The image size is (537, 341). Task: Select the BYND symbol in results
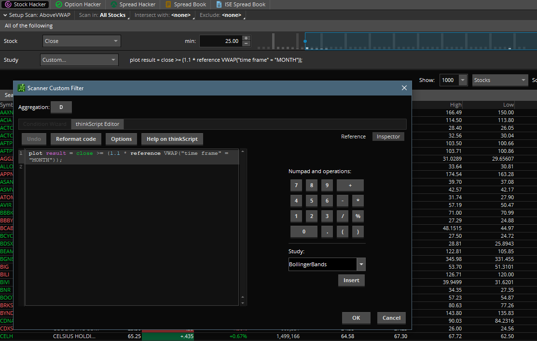coord(6,313)
